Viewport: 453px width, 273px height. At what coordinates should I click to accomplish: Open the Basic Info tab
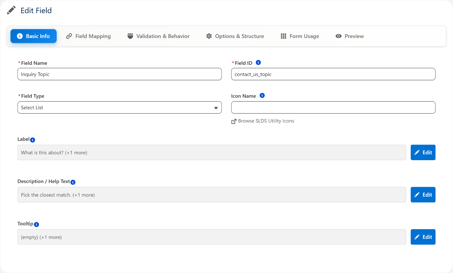(34, 36)
